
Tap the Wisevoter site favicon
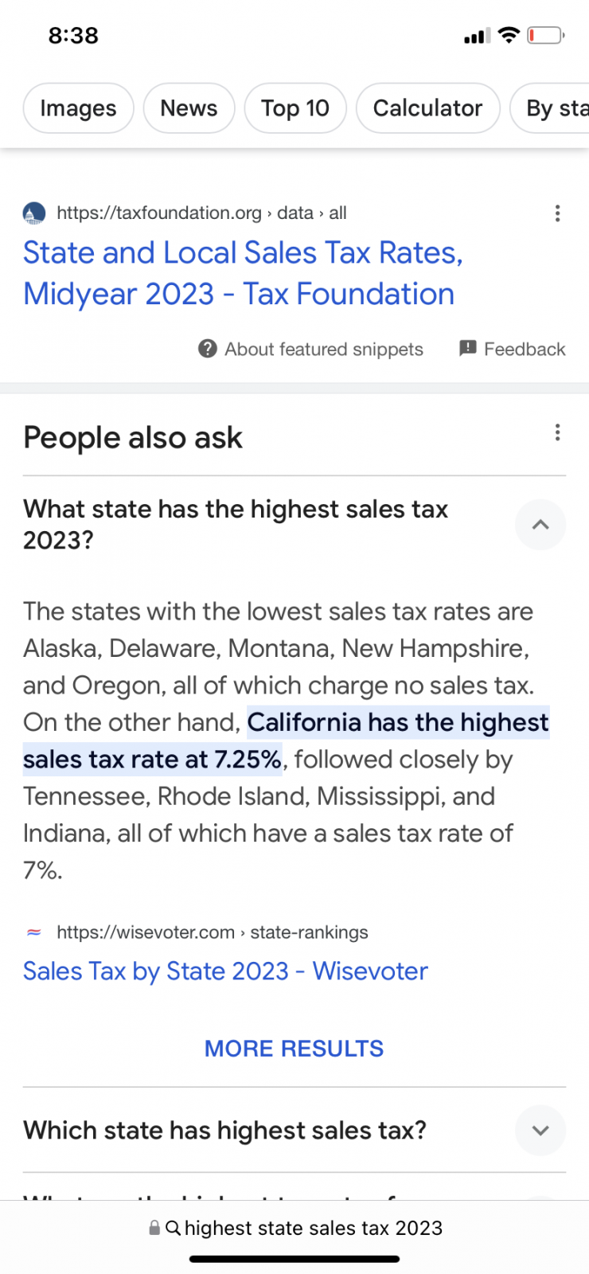[x=34, y=932]
